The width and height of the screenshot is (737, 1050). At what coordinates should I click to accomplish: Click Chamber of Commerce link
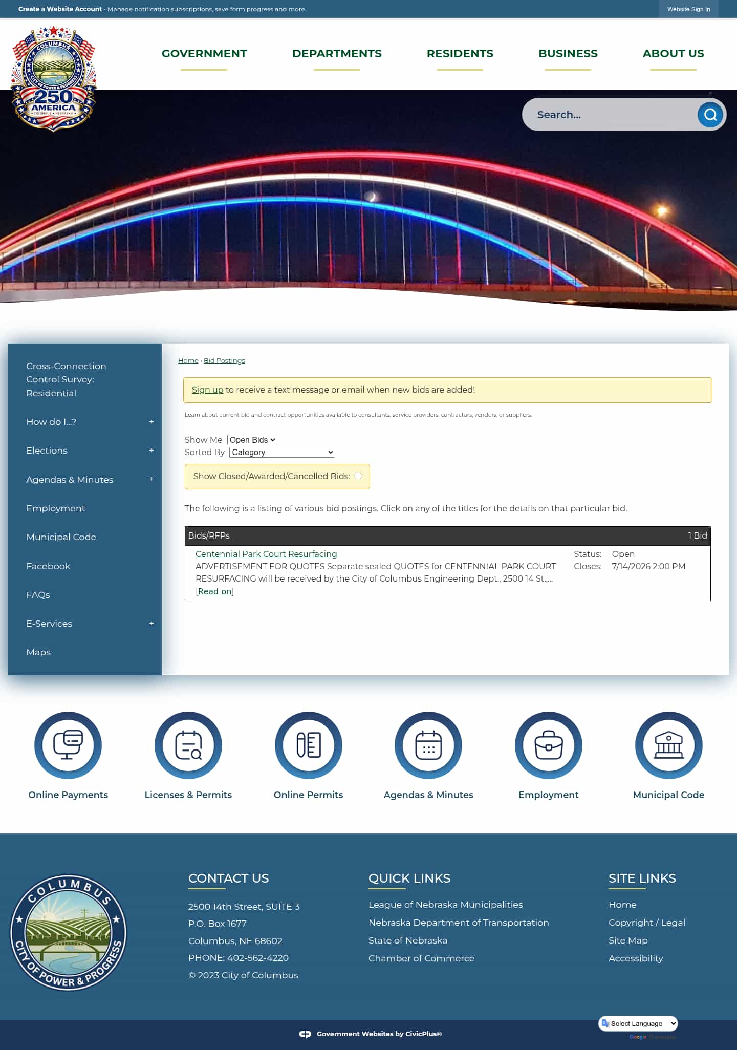click(x=421, y=958)
